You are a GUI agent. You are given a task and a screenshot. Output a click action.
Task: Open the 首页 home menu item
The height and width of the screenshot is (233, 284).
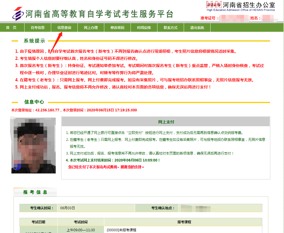pyautogui.click(x=11, y=28)
